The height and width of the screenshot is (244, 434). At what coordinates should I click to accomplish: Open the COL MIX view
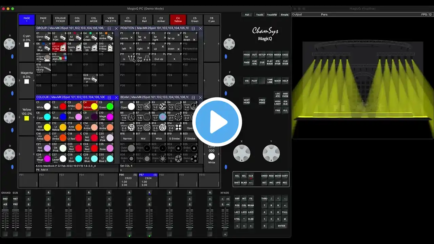77,20
